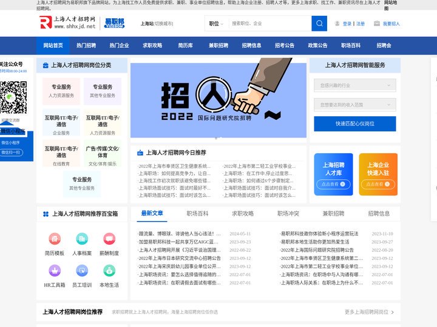Image resolution: width=437 pixels, height=327 pixels.
Task: Open 兼职招聘 in the navigation bar
Action: (218, 45)
